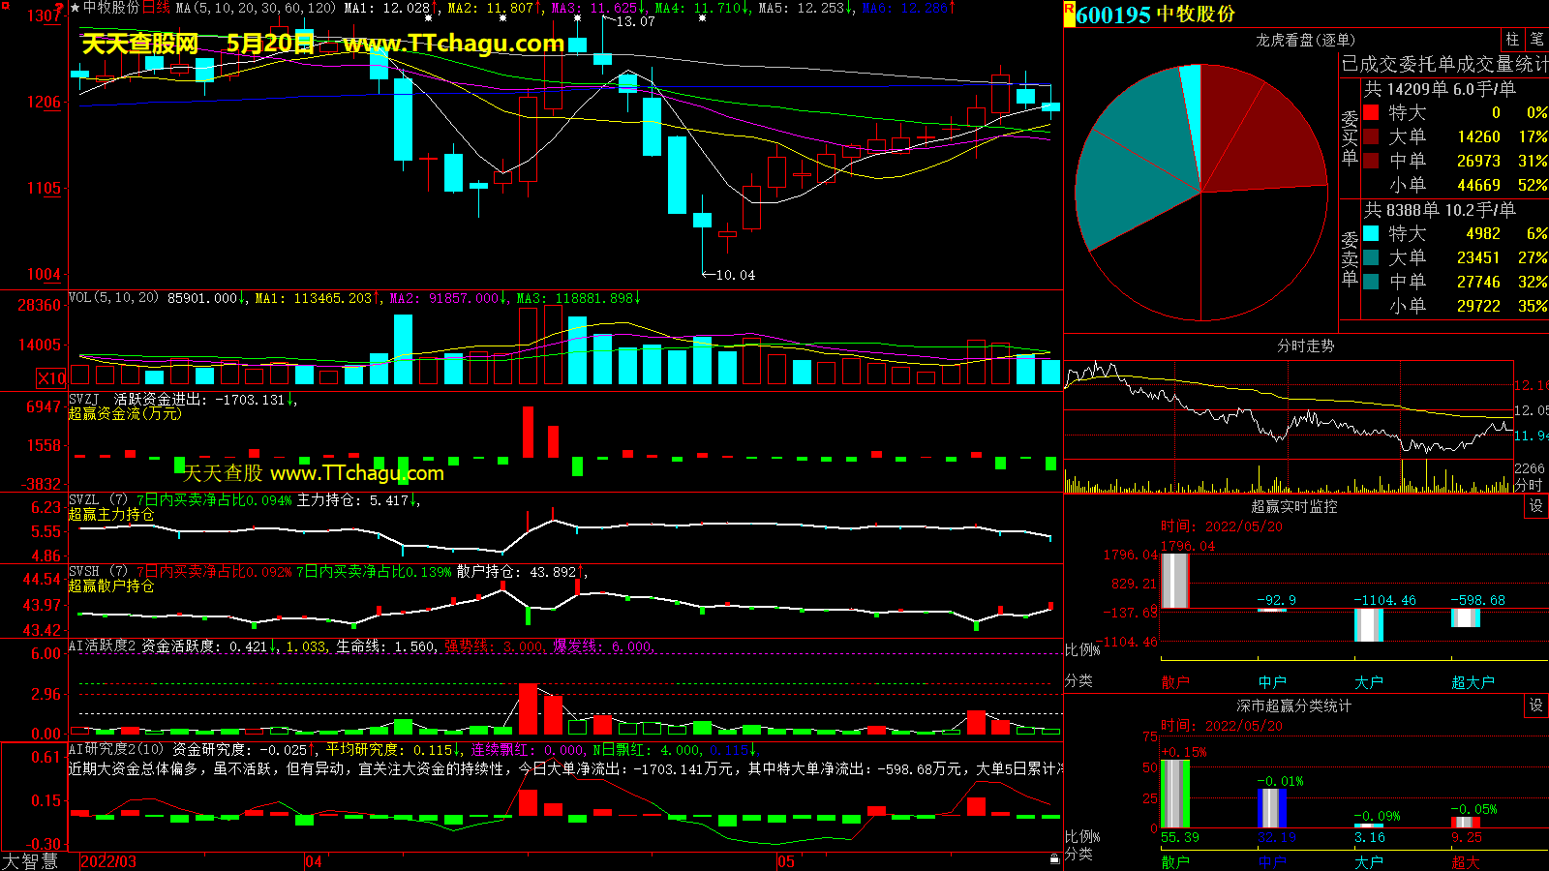This screenshot has height=871, width=1549.
Task: Open MA(5,10,20,30,60,120) indicator parameters
Action: pos(256,8)
